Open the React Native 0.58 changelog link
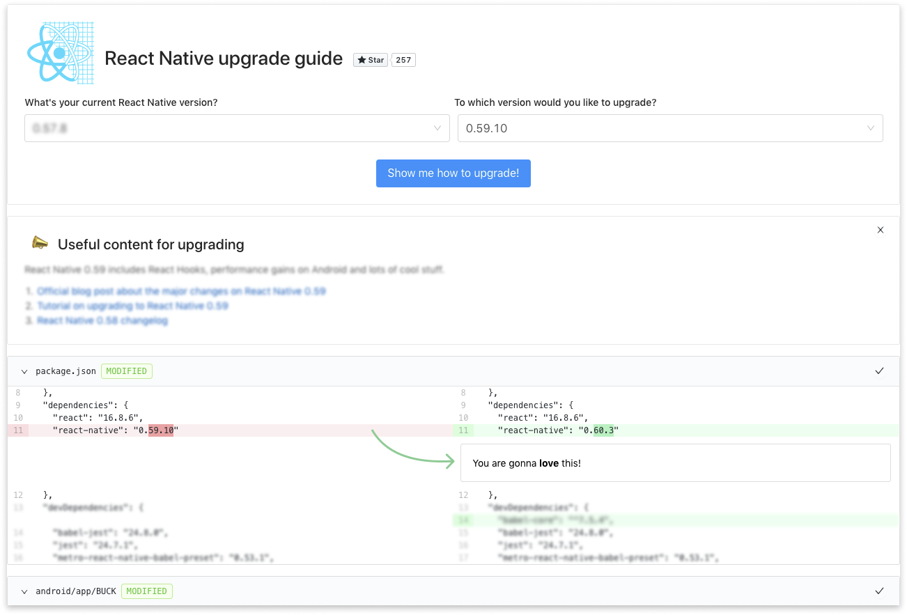This screenshot has height=615, width=907. [102, 320]
